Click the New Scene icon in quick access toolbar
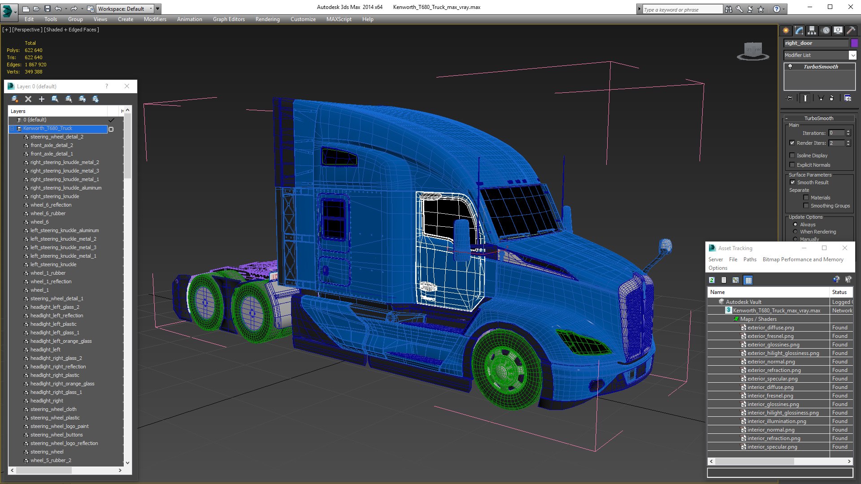The height and width of the screenshot is (484, 861). click(x=26, y=9)
